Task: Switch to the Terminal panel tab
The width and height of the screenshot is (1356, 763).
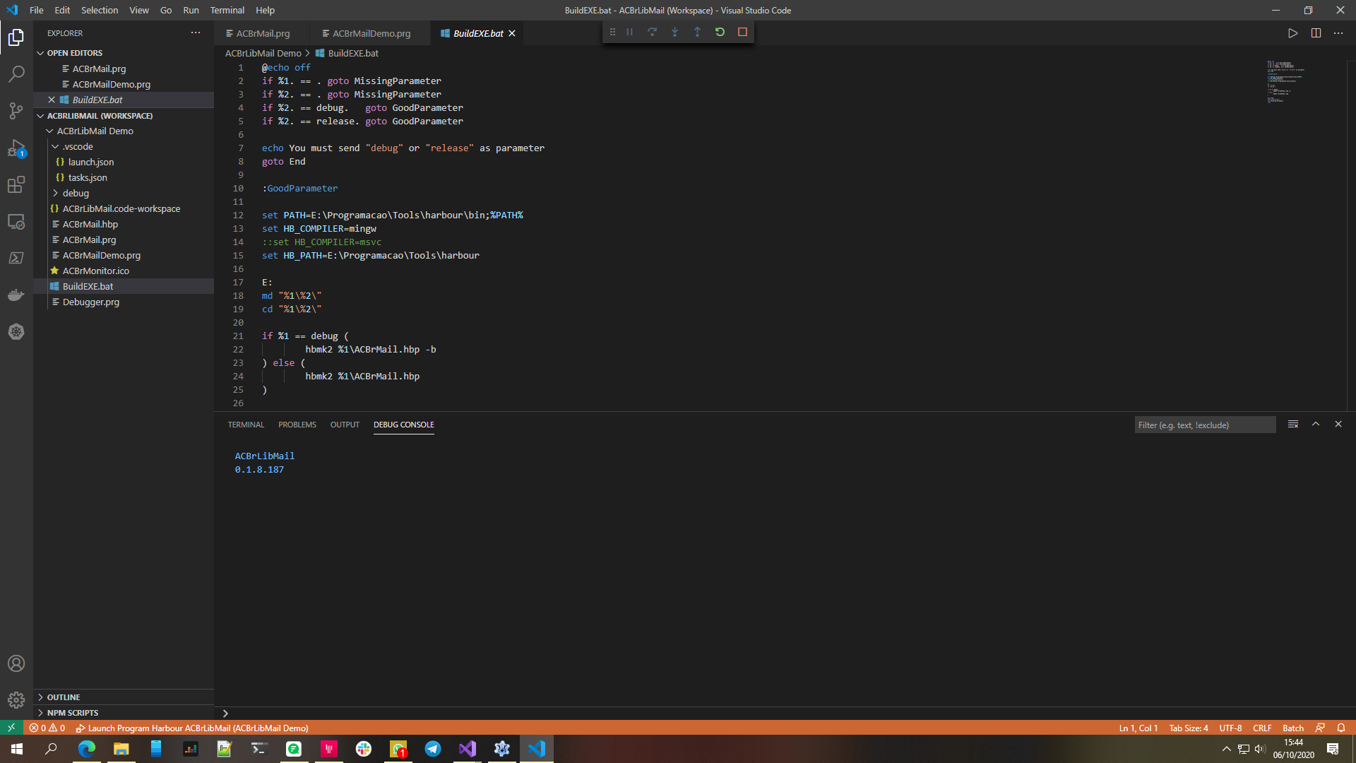Action: tap(246, 425)
